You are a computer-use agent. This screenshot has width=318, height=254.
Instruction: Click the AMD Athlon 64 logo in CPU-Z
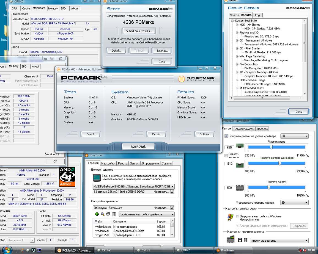coord(67,177)
